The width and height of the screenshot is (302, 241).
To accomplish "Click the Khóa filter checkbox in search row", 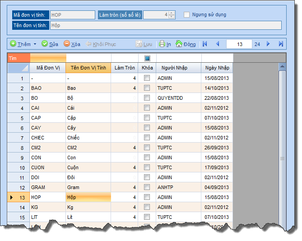I will [147, 58].
